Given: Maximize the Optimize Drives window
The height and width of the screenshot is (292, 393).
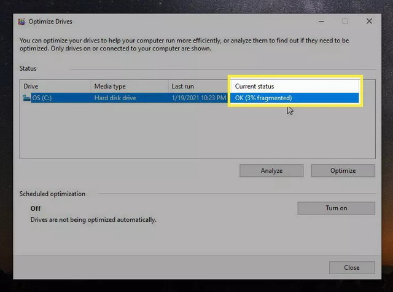Looking at the screenshot, I should coord(345,22).
